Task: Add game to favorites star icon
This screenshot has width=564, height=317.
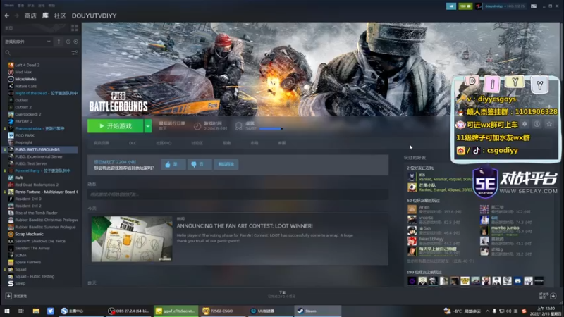Action: coord(549,124)
